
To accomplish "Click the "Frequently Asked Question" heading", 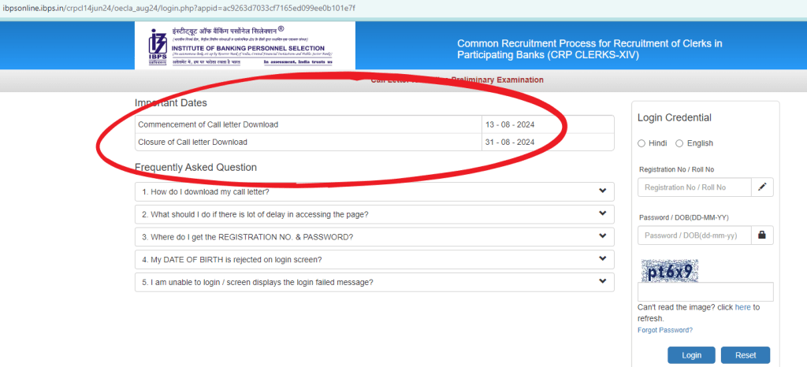I will point(195,167).
